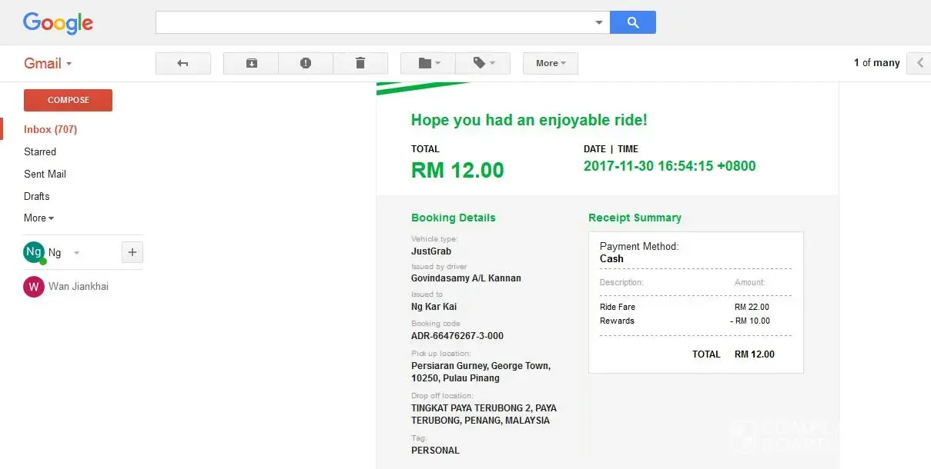Open Ng chat status dropdown arrow
This screenshot has width=931, height=469.
pos(76,253)
